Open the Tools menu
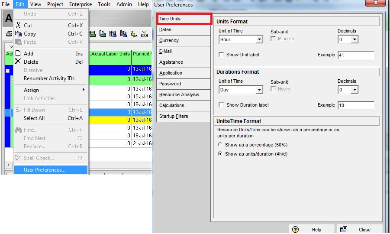The image size is (390, 234). (104, 4)
